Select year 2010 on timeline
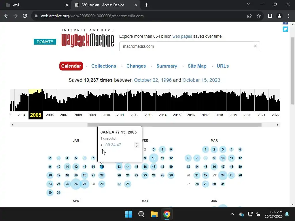 (106, 115)
